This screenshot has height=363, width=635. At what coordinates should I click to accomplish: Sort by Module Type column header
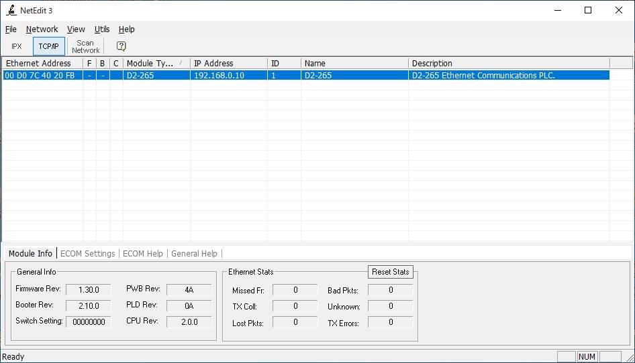point(156,64)
